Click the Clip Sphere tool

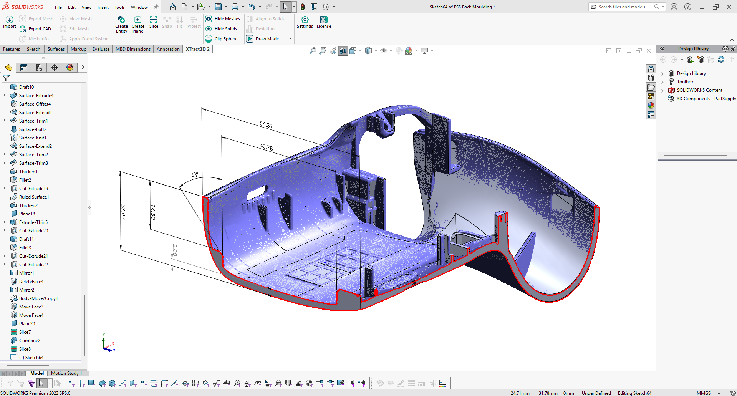click(223, 38)
